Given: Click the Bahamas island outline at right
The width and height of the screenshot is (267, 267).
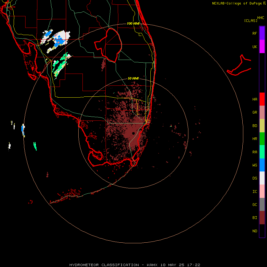Looking at the screenshot, I should pyautogui.click(x=239, y=65).
